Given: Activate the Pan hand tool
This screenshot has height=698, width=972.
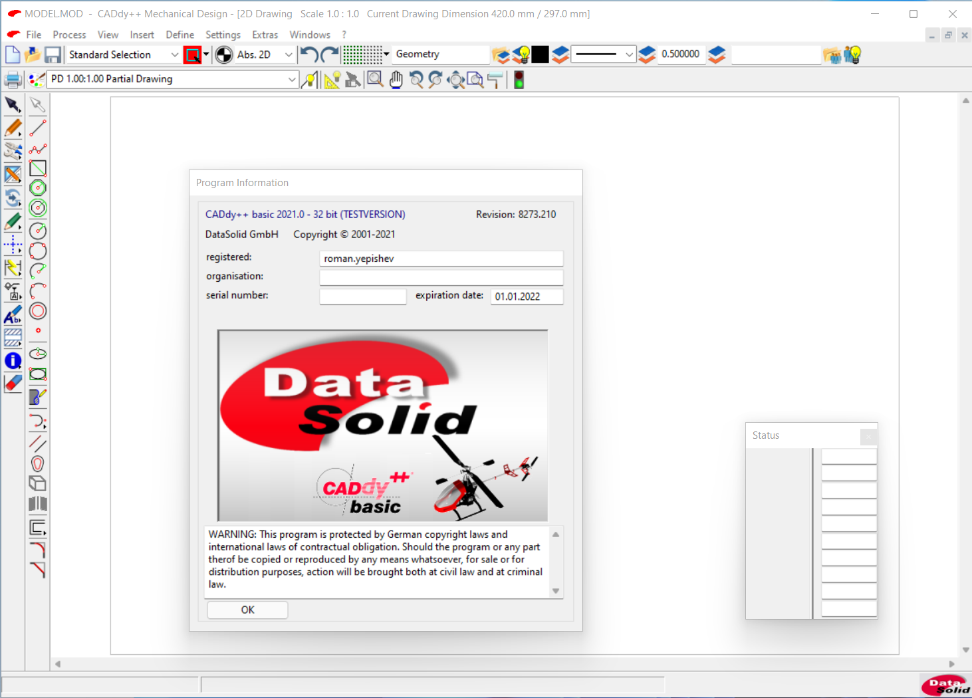Looking at the screenshot, I should coord(396,80).
